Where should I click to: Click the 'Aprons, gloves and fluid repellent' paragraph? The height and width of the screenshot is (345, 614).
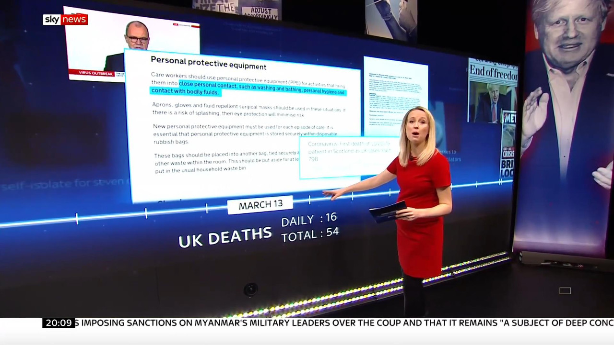(x=248, y=109)
